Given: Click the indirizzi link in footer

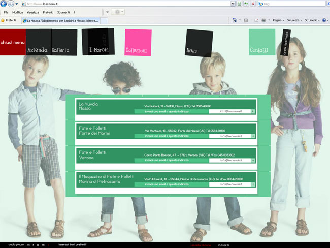Looking at the screenshot, I should (x=223, y=245).
